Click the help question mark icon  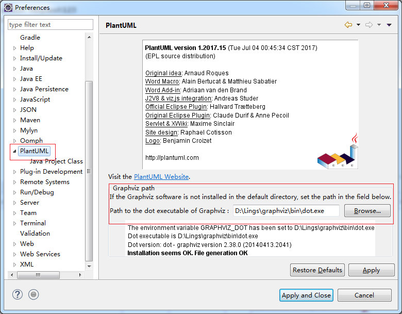click(18, 294)
